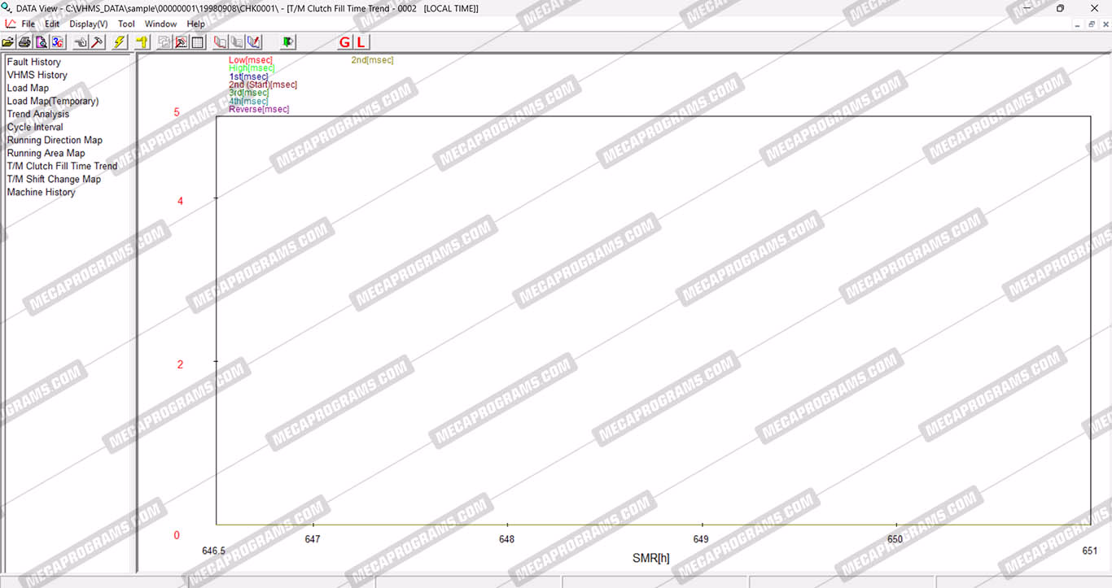The height and width of the screenshot is (588, 1112).
Task: Click the printer icon in toolbar
Action: [x=24, y=42]
